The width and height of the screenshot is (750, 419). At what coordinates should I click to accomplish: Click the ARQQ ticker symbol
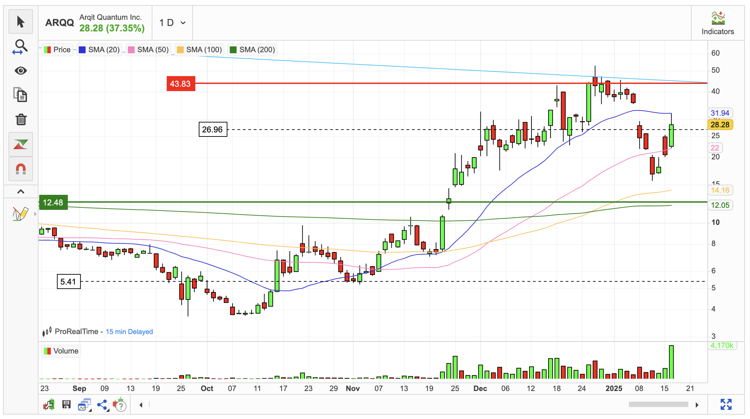(x=60, y=23)
